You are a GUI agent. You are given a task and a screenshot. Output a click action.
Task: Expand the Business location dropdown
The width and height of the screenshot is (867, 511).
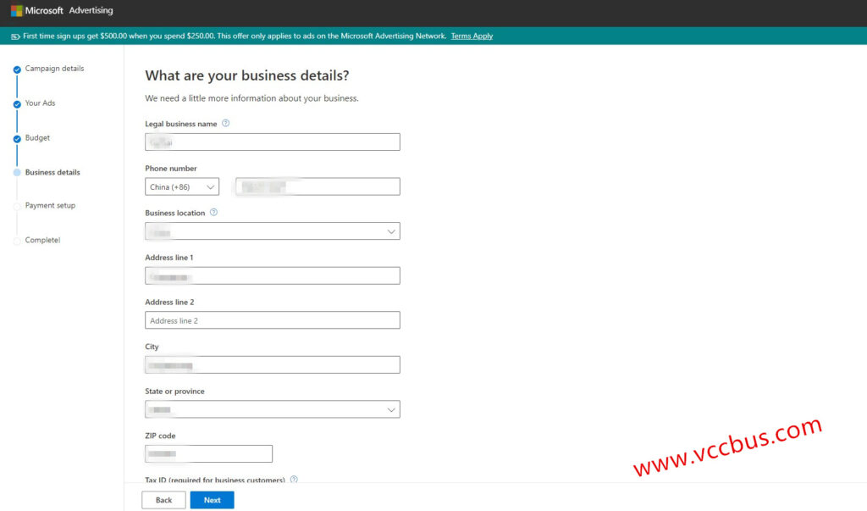click(272, 231)
